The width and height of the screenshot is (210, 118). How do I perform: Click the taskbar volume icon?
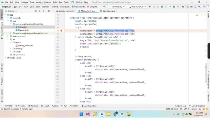(187, 114)
